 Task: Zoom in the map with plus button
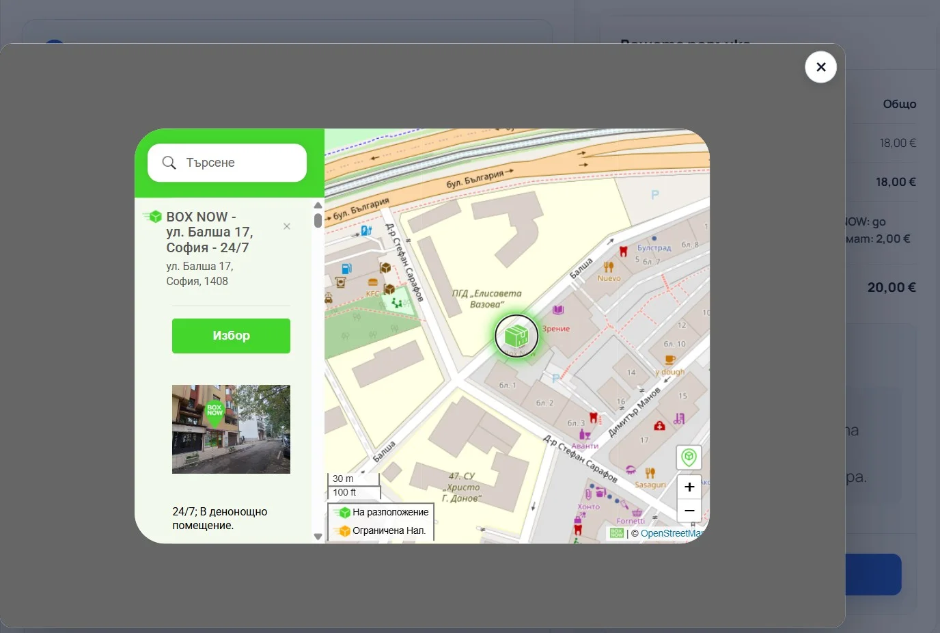[689, 487]
